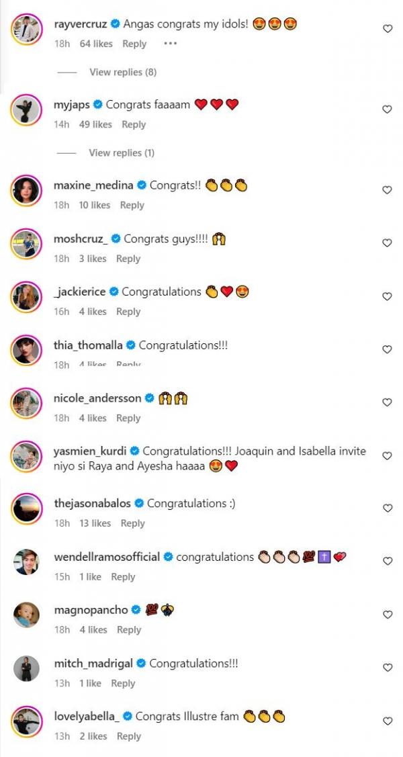The image size is (403, 757).
Task: Tap the heart next to _jackierice's comment
Action: pos(387,296)
